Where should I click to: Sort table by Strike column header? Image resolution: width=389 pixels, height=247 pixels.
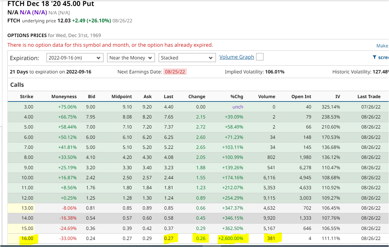(x=26, y=96)
